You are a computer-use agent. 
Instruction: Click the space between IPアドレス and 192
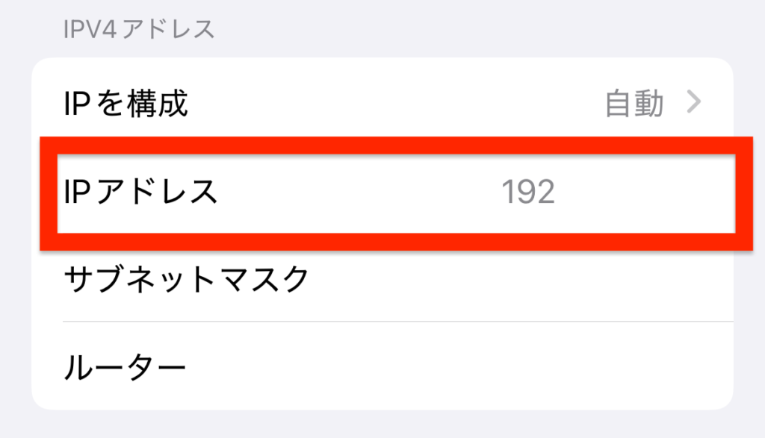(x=359, y=193)
